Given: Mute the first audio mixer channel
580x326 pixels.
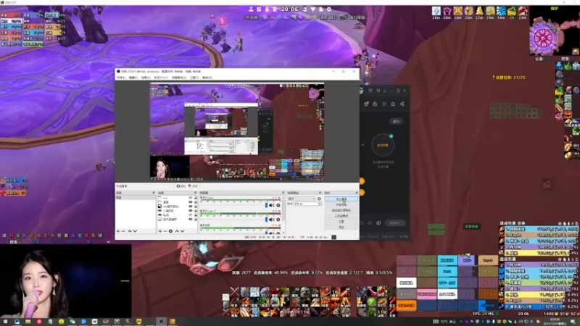Looking at the screenshot, I should (271, 206).
